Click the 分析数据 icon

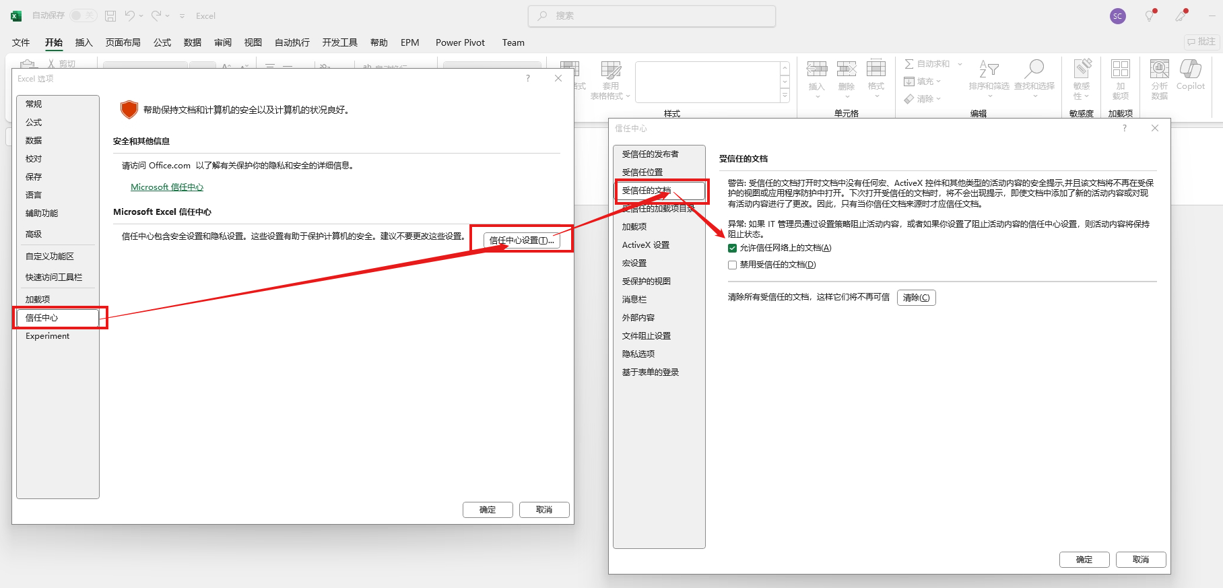tap(1160, 69)
